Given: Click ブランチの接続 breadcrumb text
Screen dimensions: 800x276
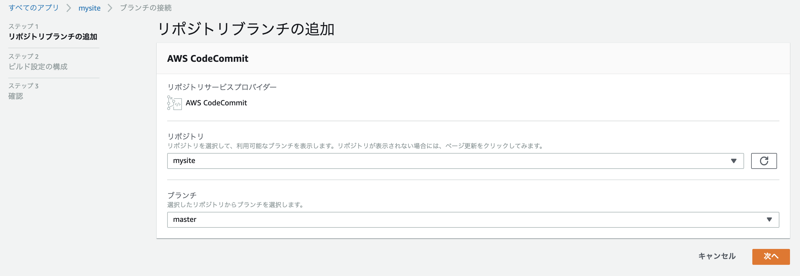Looking at the screenshot, I should (146, 8).
